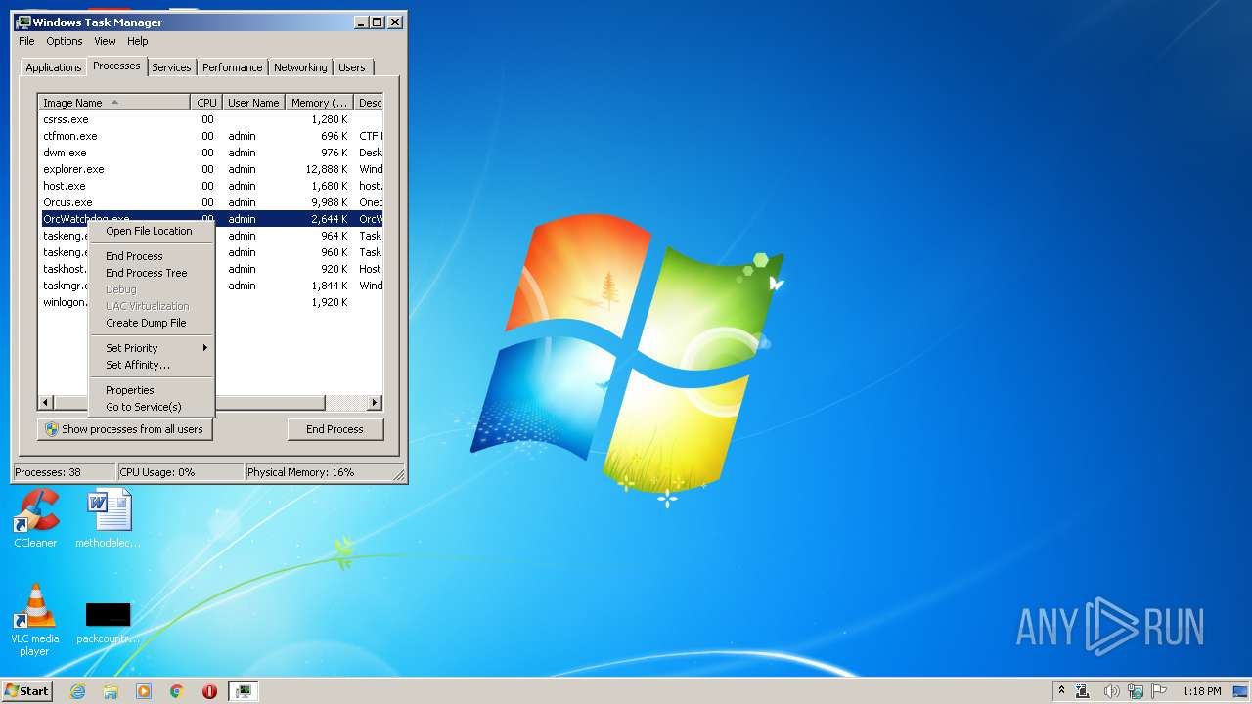Click the 1,844 K memory value

pyautogui.click(x=330, y=286)
